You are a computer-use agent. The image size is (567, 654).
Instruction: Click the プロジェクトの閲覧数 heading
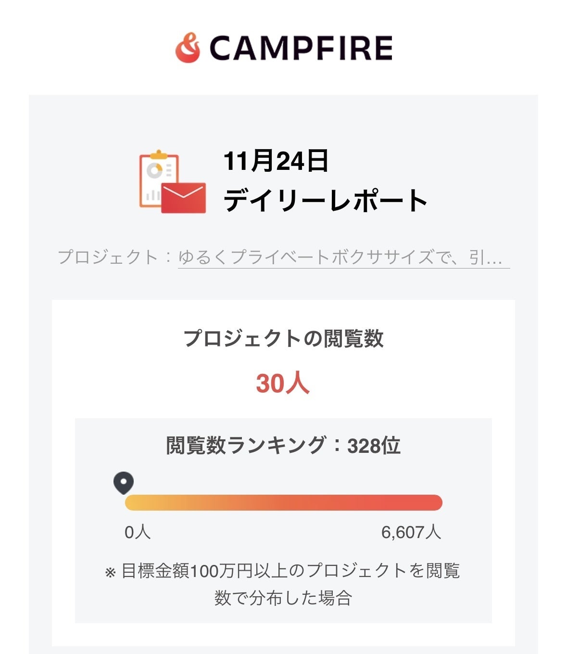(x=283, y=338)
